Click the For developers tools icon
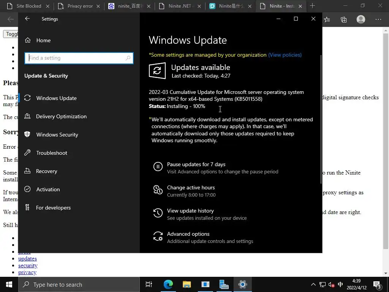Image resolution: width=389 pixels, height=292 pixels. (27, 207)
